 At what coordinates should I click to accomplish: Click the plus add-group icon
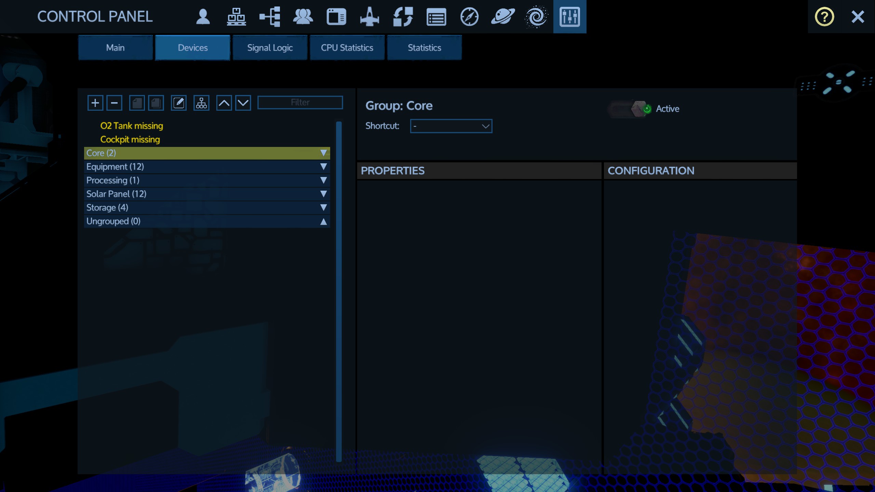coord(95,103)
